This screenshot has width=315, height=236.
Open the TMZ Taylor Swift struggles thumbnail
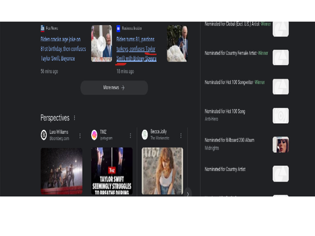112,171
